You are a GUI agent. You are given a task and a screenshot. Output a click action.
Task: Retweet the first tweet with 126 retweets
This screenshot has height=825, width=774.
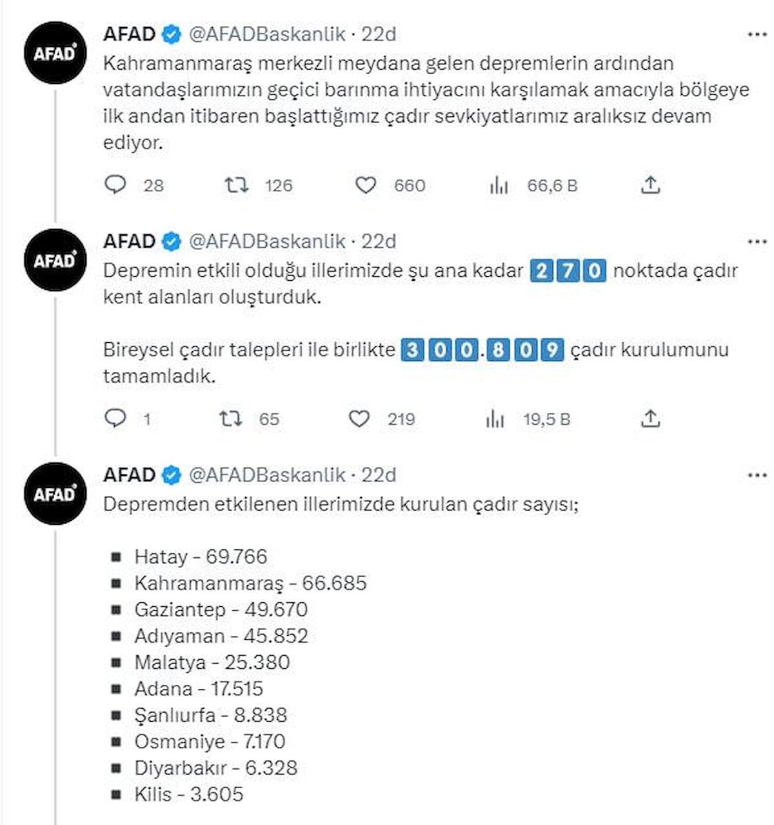(x=235, y=185)
